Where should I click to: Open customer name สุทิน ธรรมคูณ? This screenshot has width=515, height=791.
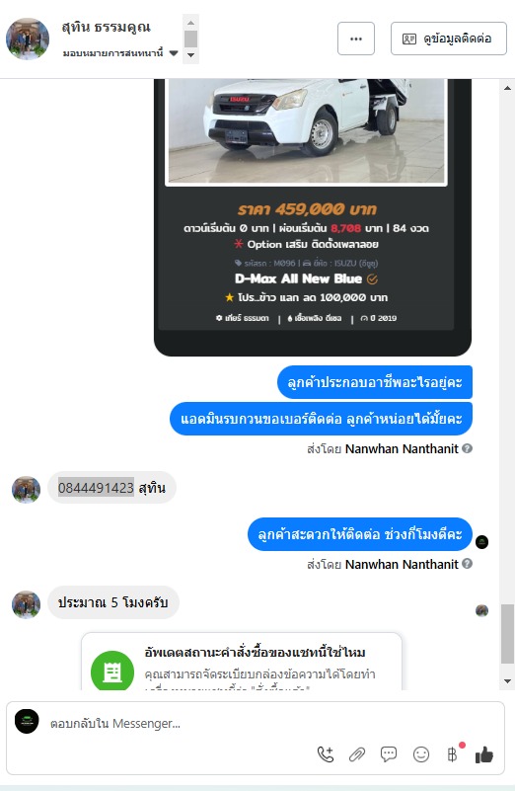pyautogui.click(x=106, y=27)
